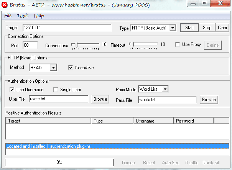Click the Reject status indicator

(149, 163)
